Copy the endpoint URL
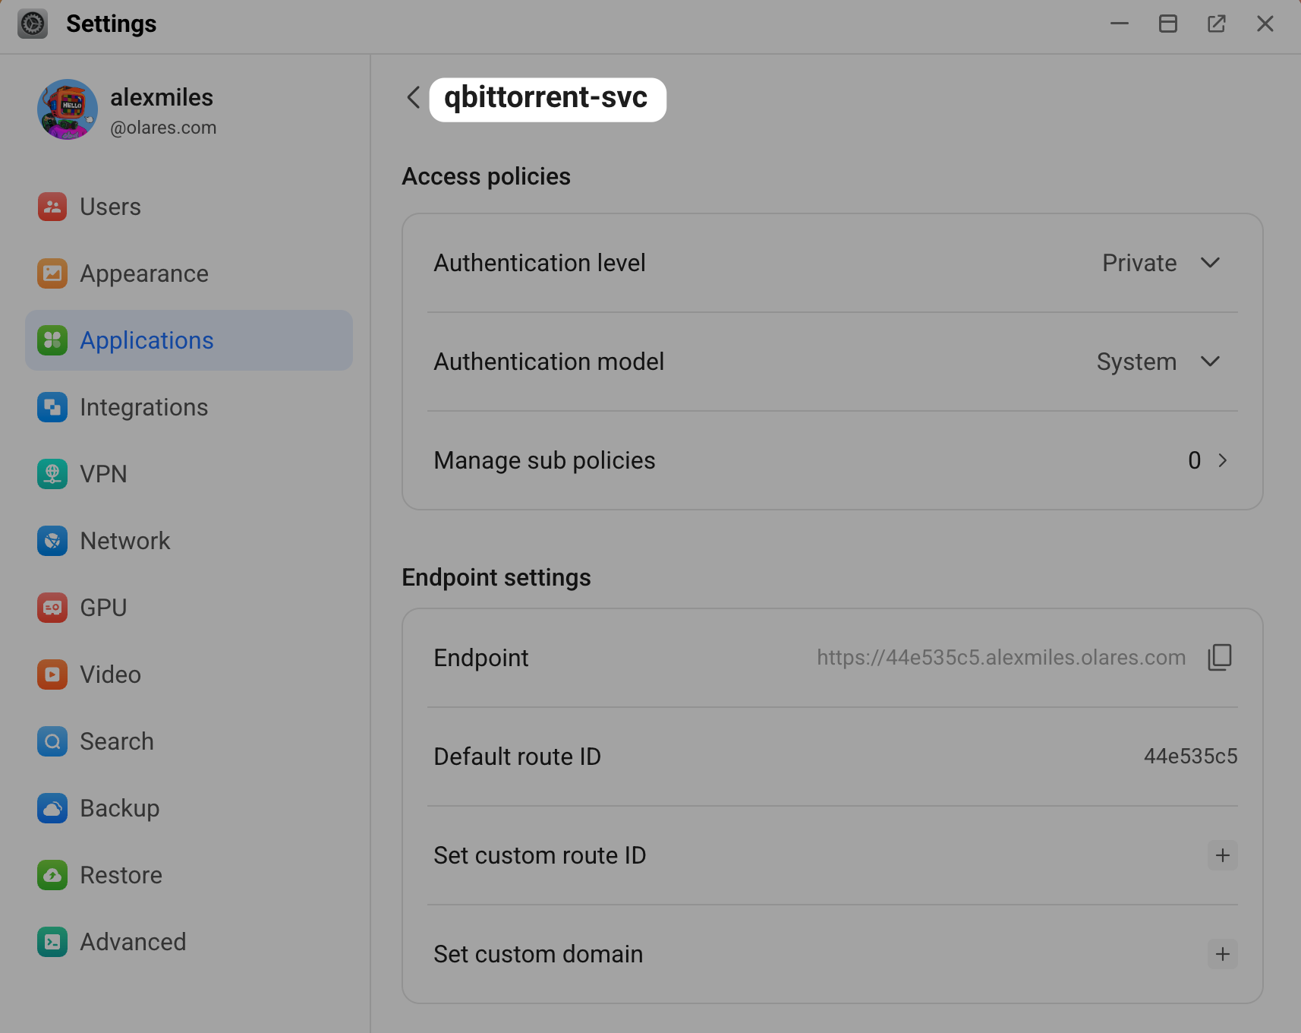The image size is (1301, 1033). [x=1220, y=658]
